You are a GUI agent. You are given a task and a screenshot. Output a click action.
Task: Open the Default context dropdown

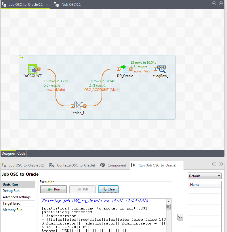pos(204,176)
